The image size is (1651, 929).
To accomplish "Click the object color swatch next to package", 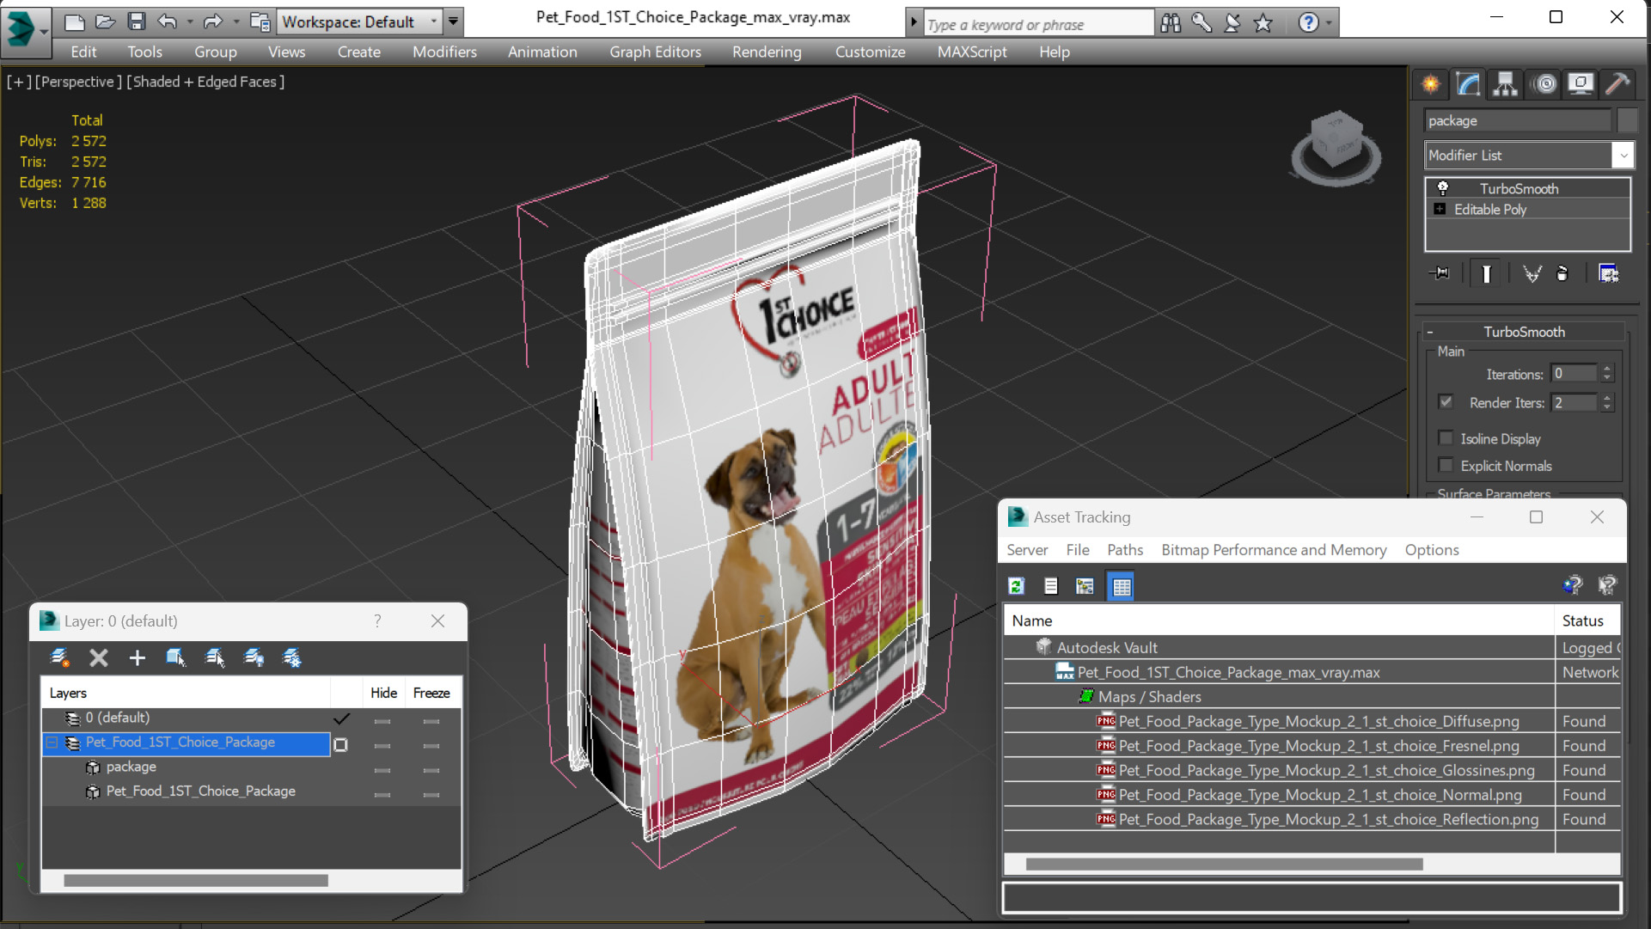I will coord(1626,120).
